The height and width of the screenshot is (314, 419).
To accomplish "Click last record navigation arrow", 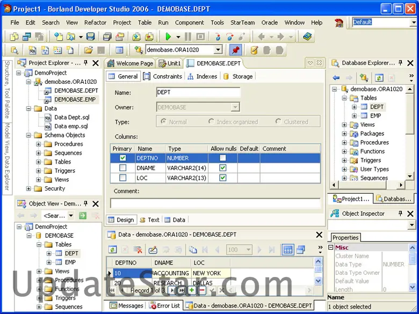I will pyautogui.click(x=182, y=290).
